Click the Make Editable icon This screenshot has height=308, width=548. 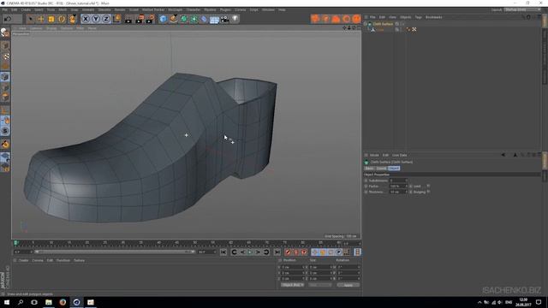5,33
